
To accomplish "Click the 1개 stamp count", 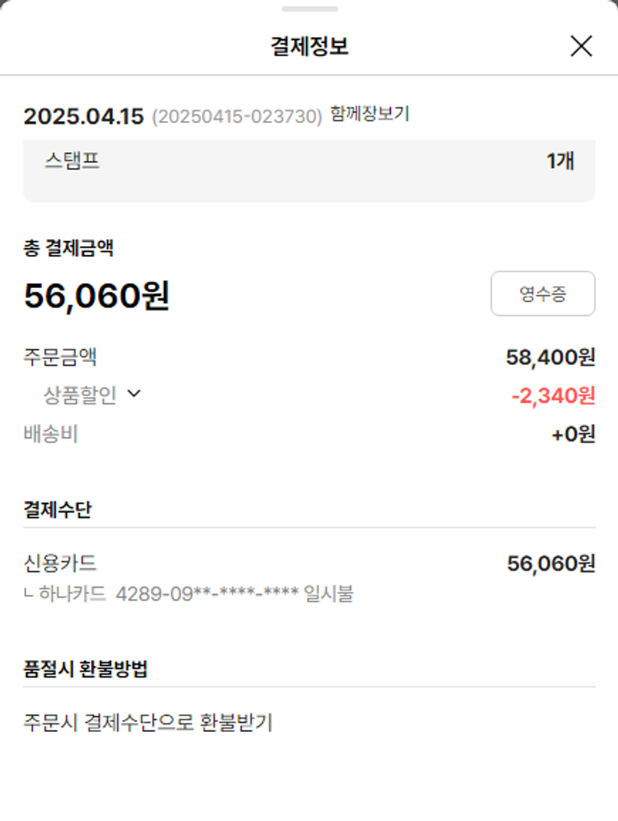I will [x=560, y=160].
